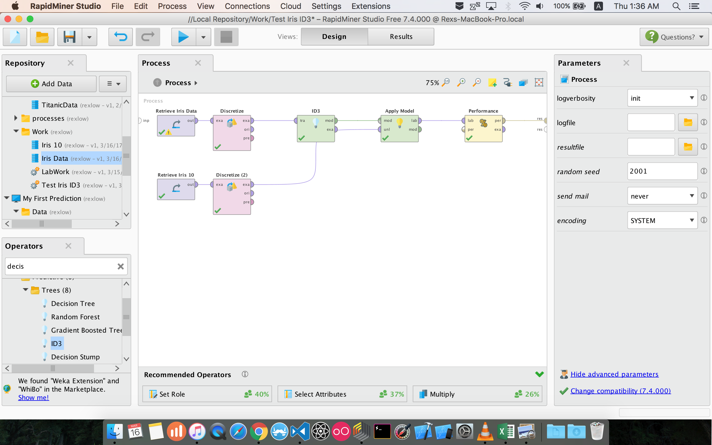Click the Redo arrow button
The image size is (712, 445).
(x=148, y=37)
